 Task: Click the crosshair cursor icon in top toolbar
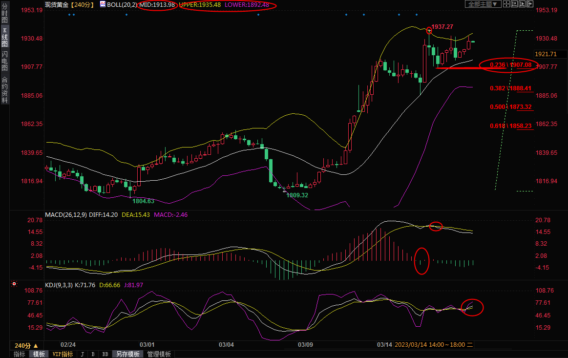tap(506, 4)
